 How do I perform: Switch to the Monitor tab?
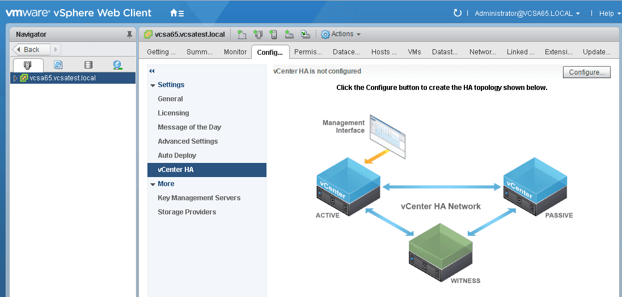pyautogui.click(x=235, y=52)
